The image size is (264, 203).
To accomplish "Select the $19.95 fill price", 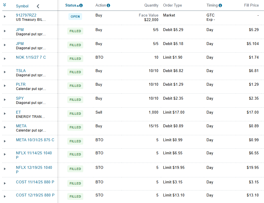I will 253,167.
